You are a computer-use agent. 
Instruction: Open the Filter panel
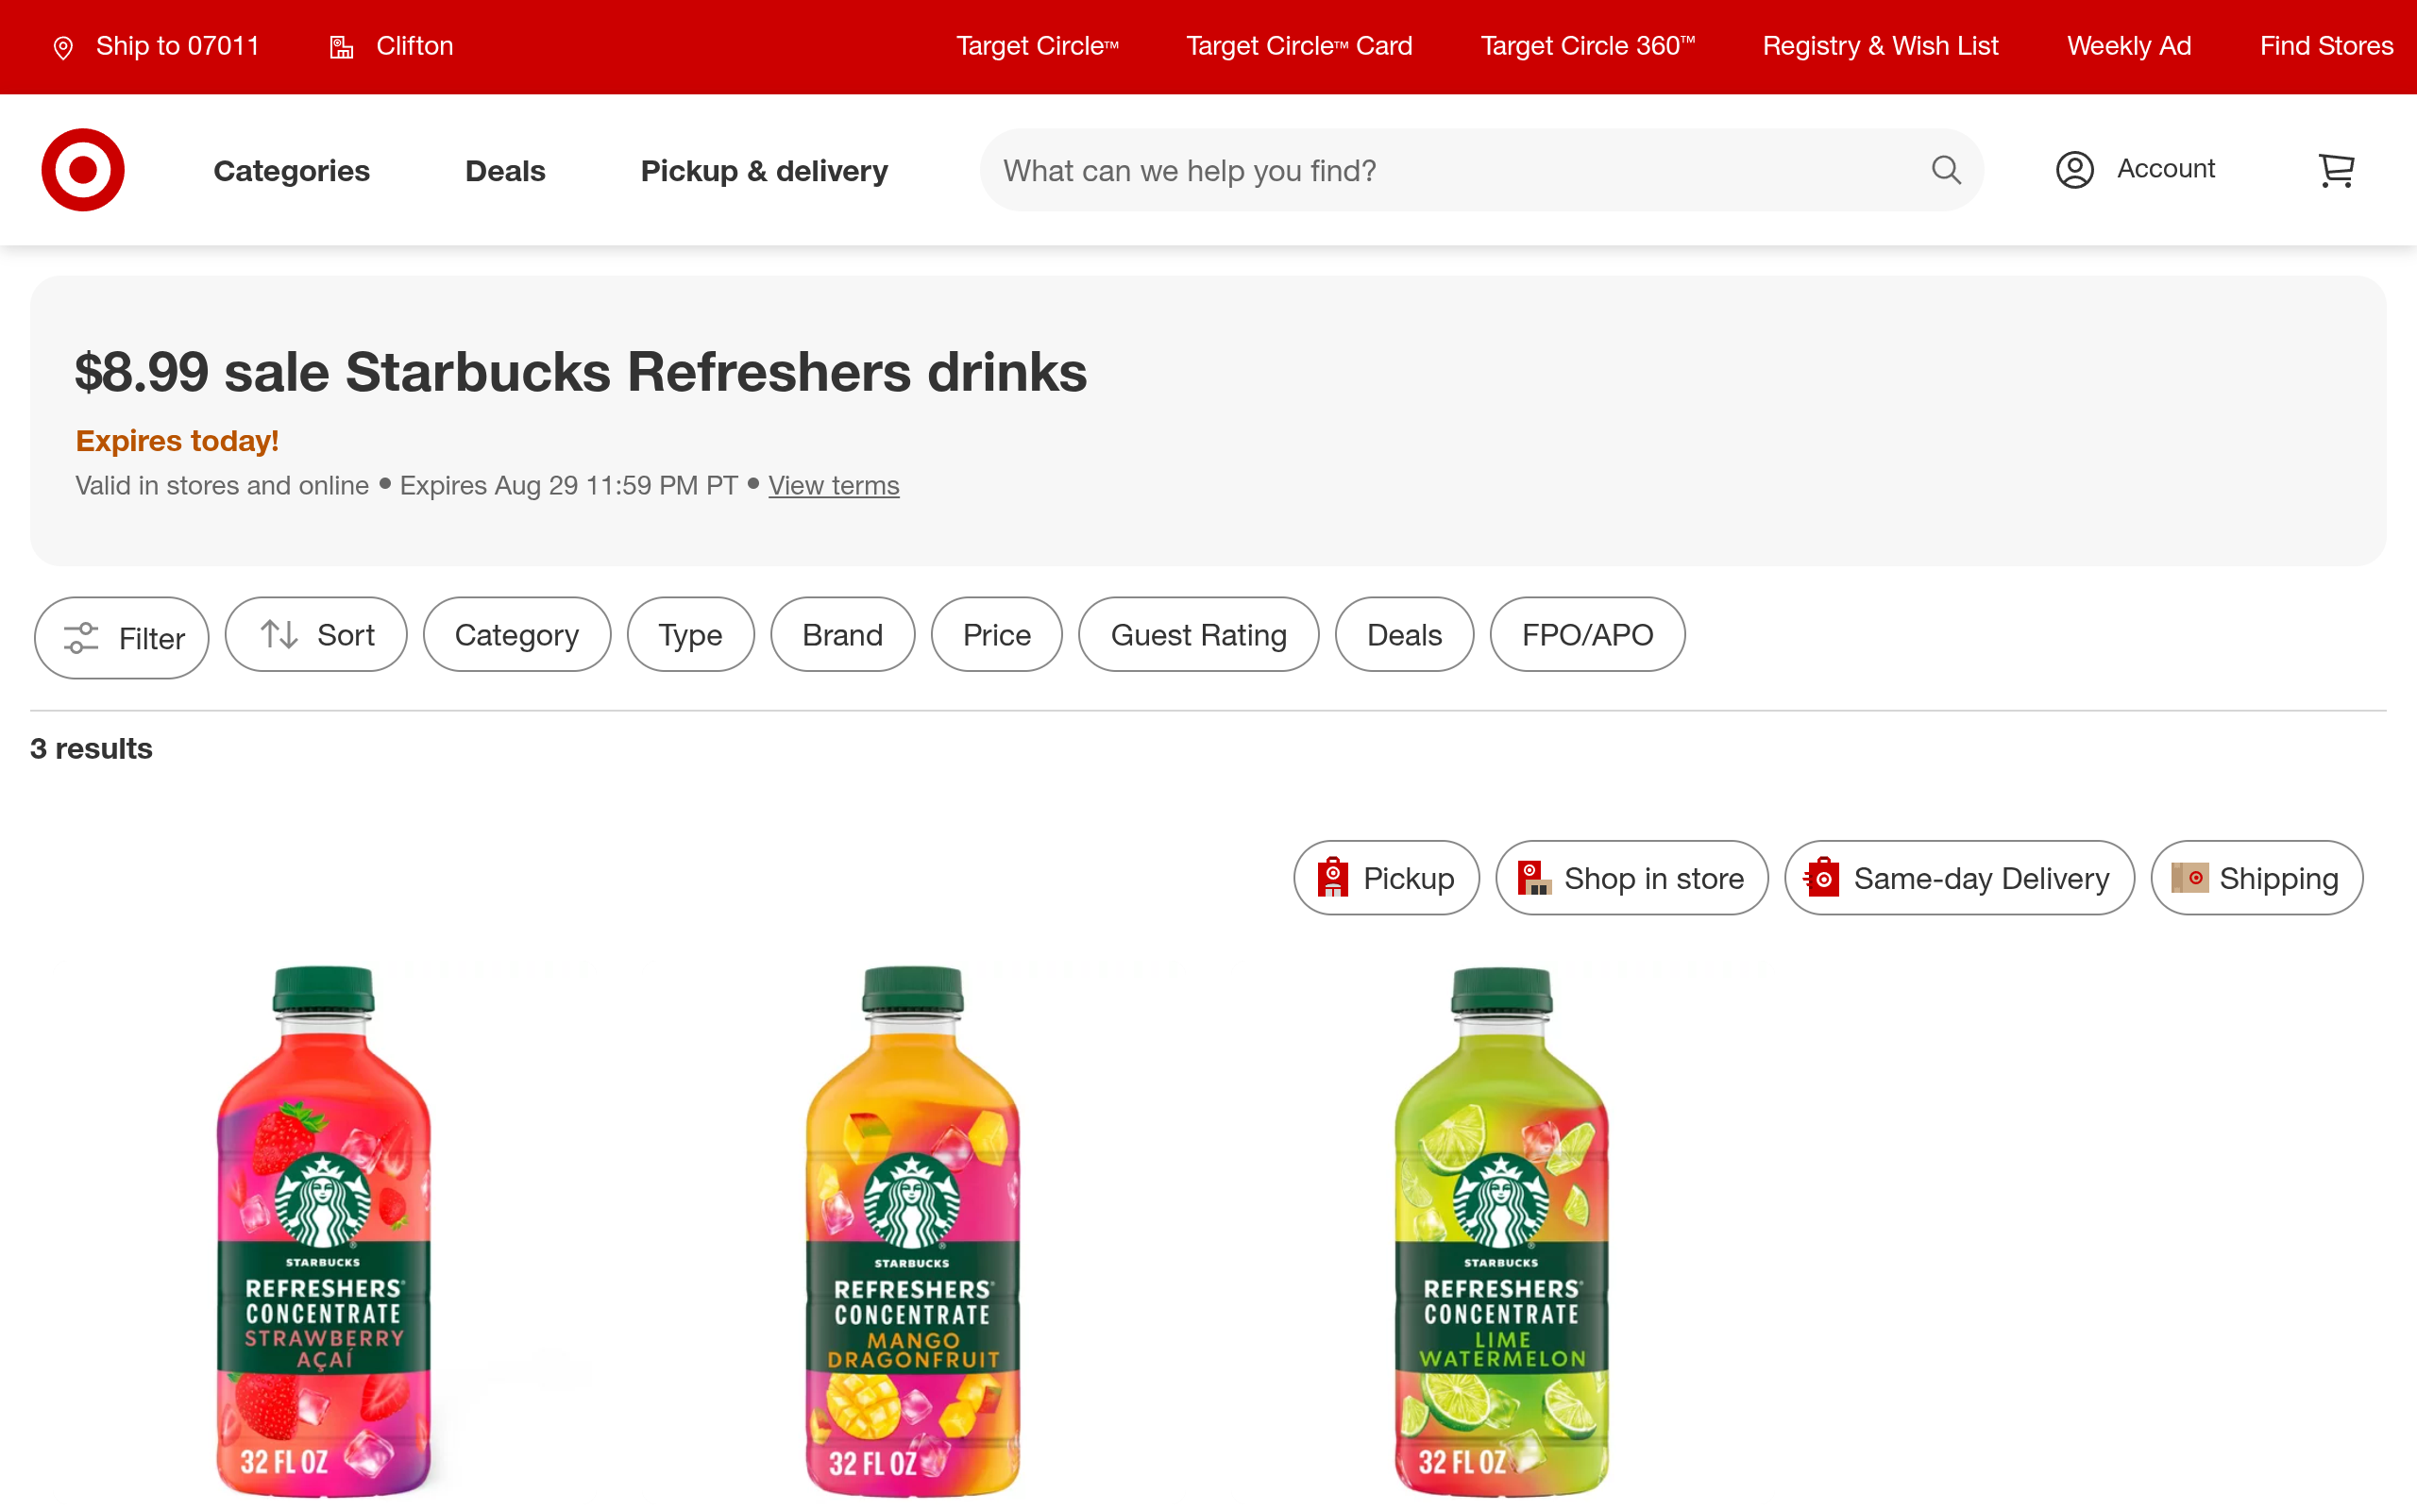click(x=122, y=638)
